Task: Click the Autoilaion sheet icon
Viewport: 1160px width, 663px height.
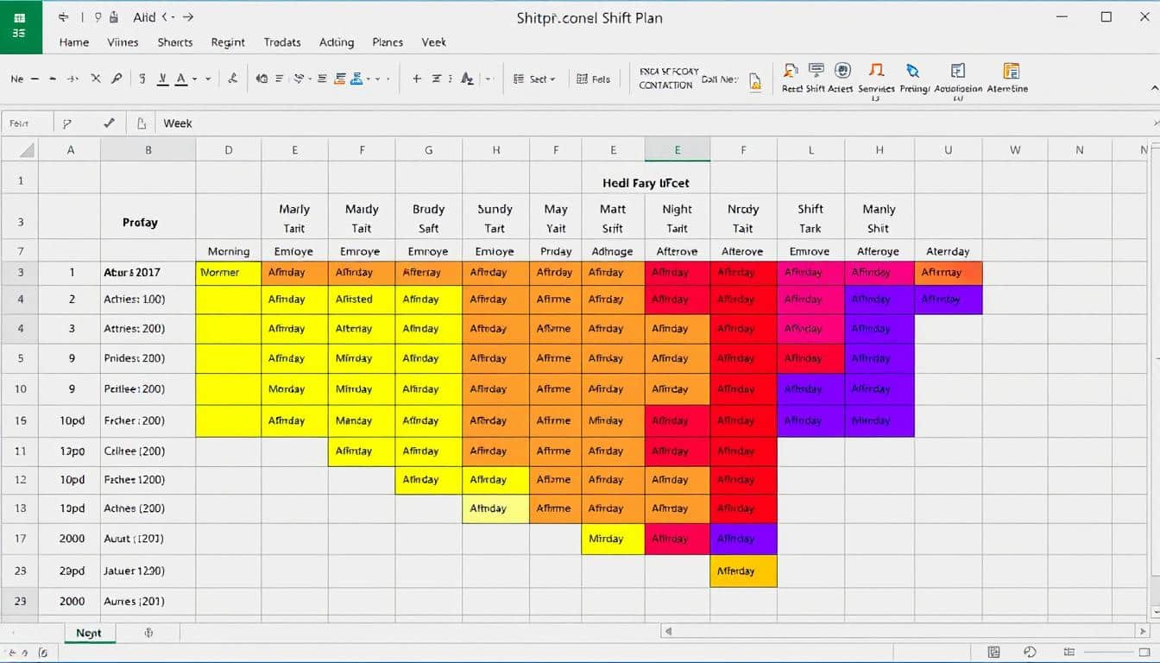Action: pos(957,71)
